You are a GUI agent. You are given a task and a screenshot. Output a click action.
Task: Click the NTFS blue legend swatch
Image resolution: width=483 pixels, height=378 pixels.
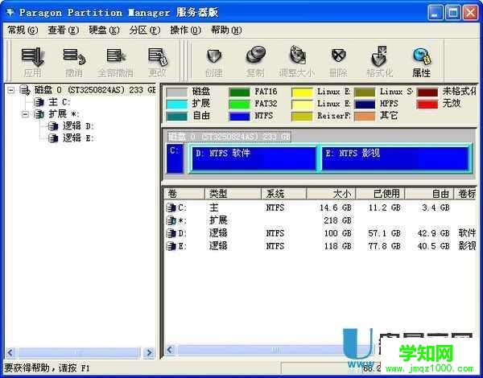tap(239, 117)
